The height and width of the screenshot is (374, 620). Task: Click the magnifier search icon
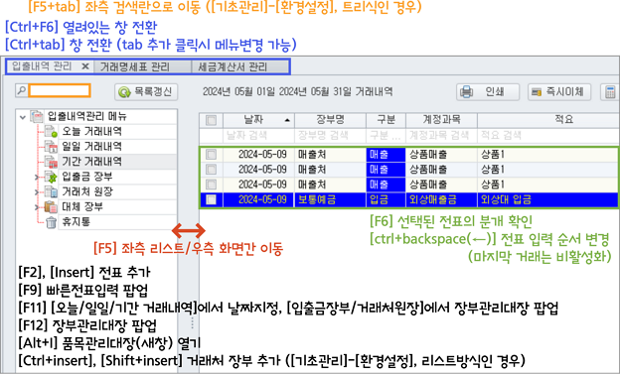click(21, 90)
